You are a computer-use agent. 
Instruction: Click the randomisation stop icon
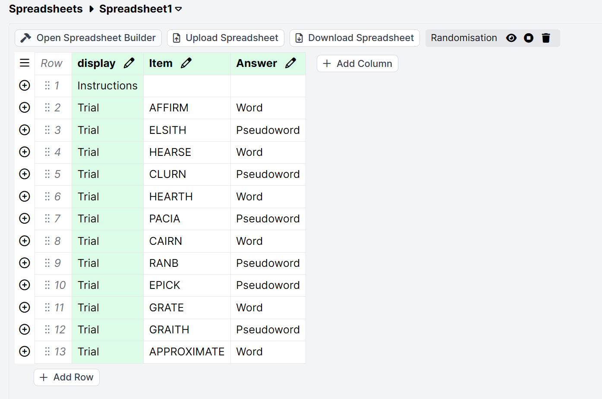529,38
